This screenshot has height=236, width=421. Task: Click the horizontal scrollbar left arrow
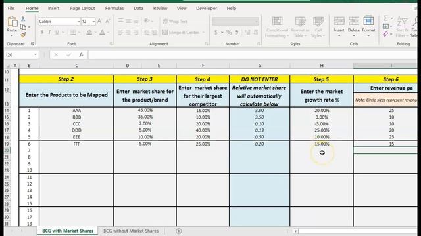[295, 231]
